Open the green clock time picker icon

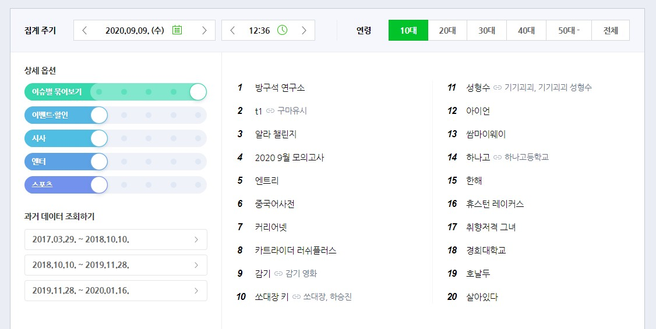[x=283, y=30]
